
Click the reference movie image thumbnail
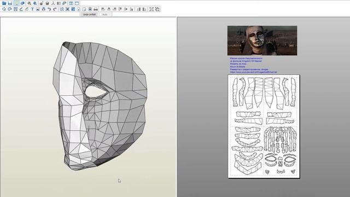coord(262,40)
